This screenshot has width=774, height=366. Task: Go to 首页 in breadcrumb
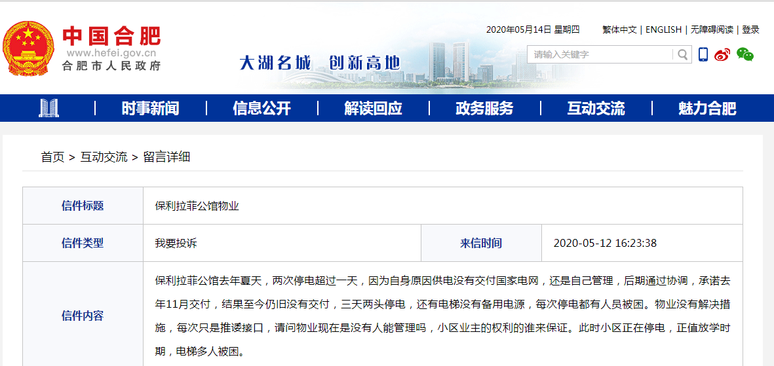[x=53, y=157]
